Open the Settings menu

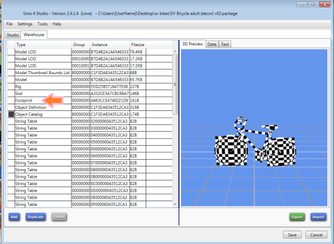[x=25, y=24]
